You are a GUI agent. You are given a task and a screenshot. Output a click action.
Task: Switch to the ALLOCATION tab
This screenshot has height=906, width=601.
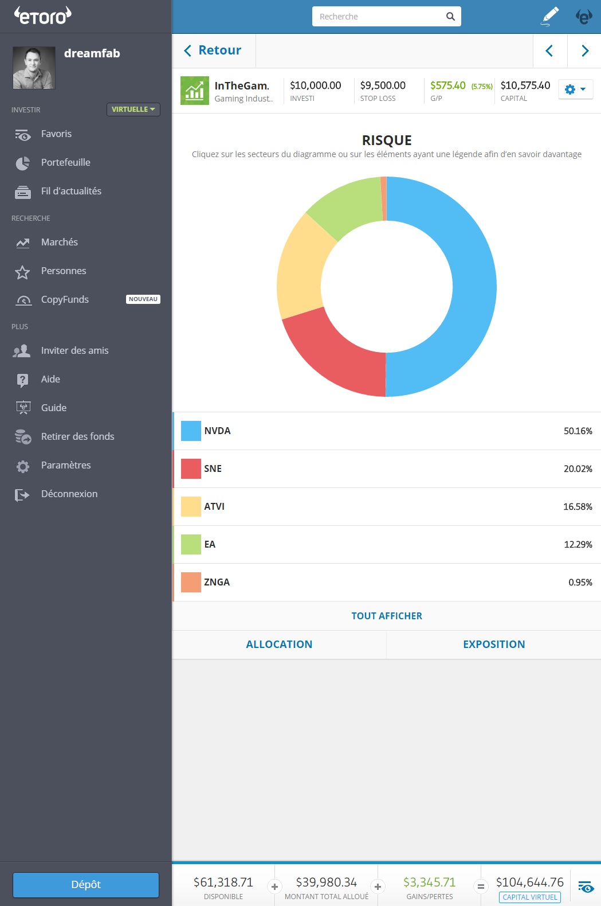(x=279, y=645)
